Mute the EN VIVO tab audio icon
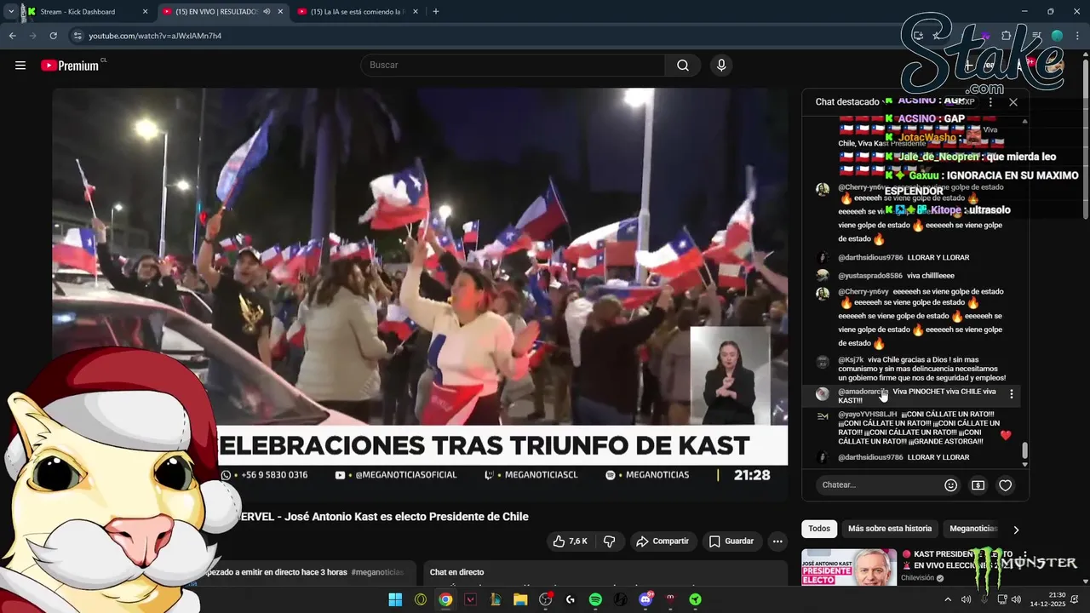1090x613 pixels. (x=267, y=12)
